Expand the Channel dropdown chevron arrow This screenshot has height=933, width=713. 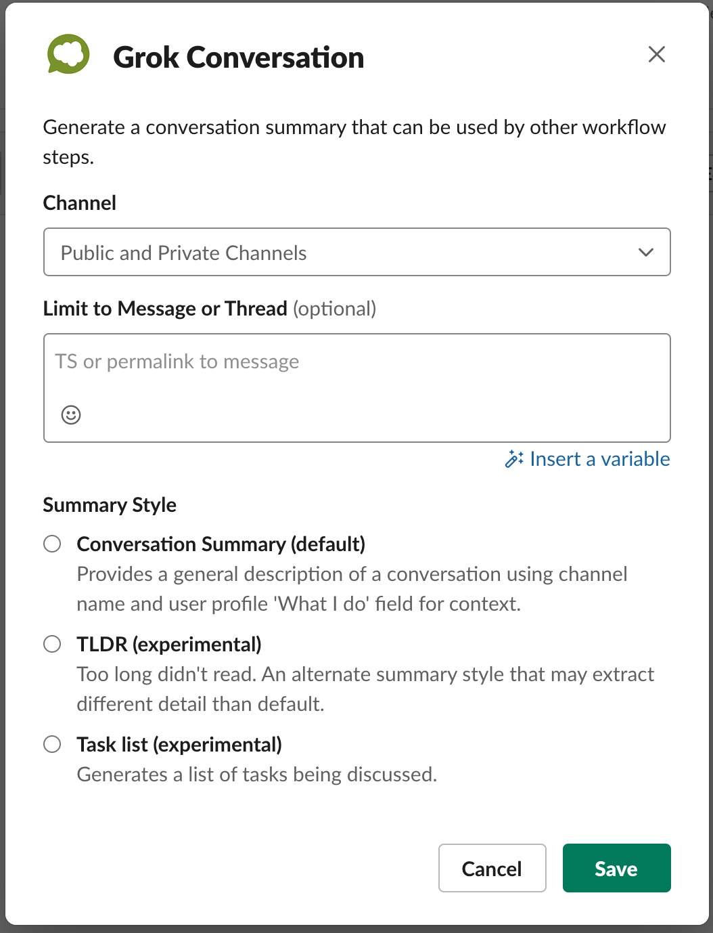coord(646,253)
